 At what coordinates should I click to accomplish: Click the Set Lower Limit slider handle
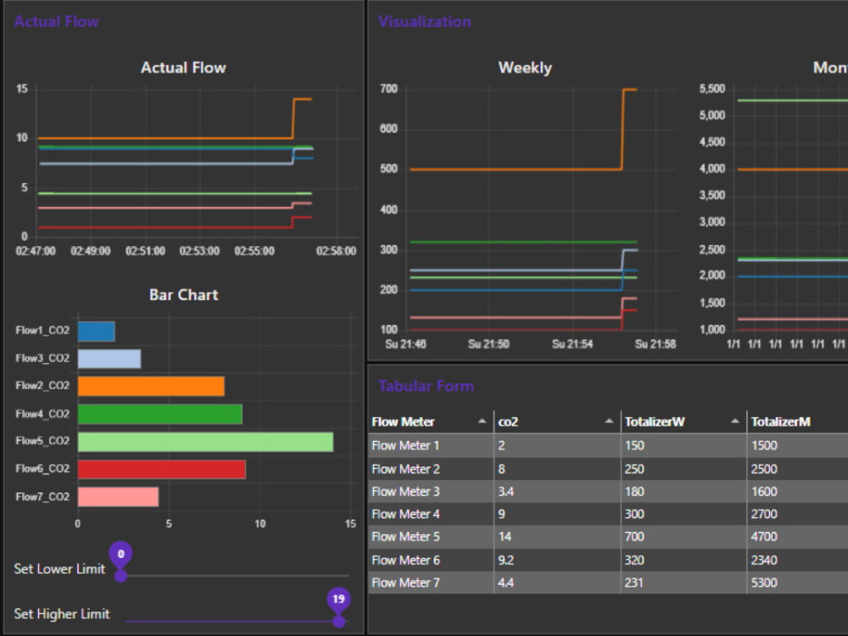(x=120, y=575)
